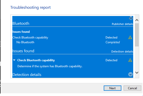Click the large 'Detection details' heading

(x=27, y=75)
